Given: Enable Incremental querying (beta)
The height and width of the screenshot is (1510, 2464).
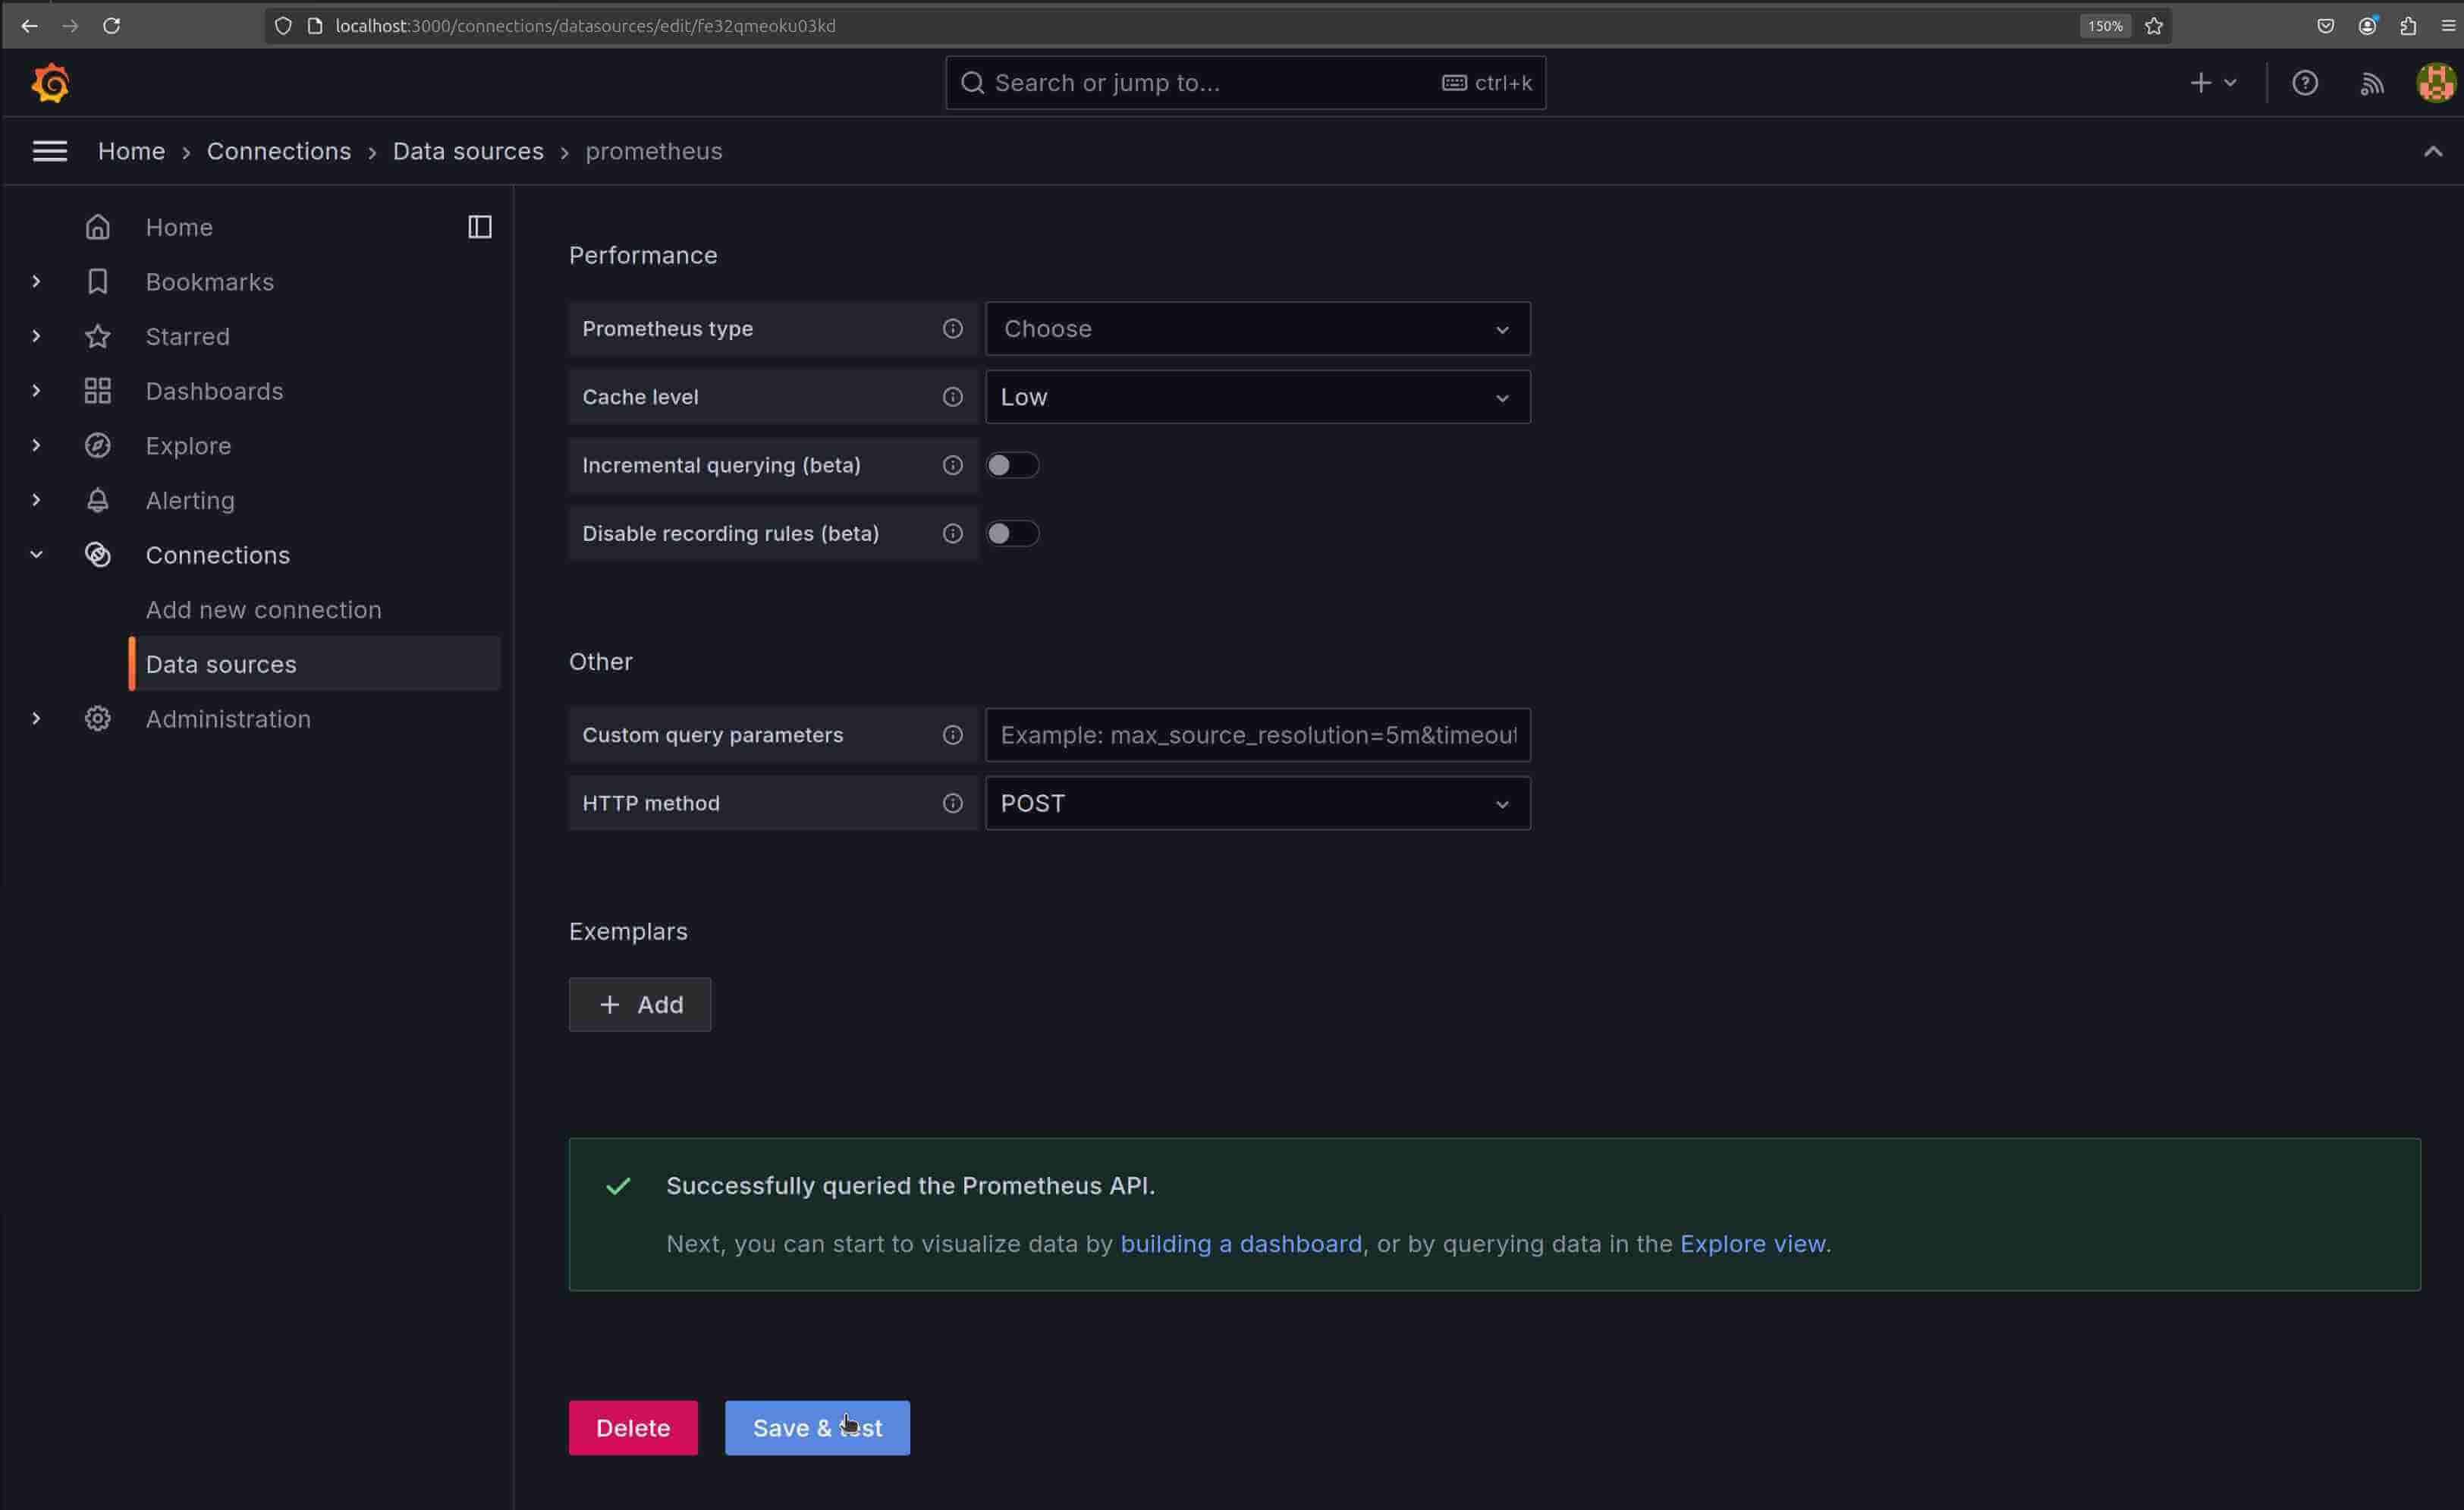Looking at the screenshot, I should click(x=1013, y=464).
